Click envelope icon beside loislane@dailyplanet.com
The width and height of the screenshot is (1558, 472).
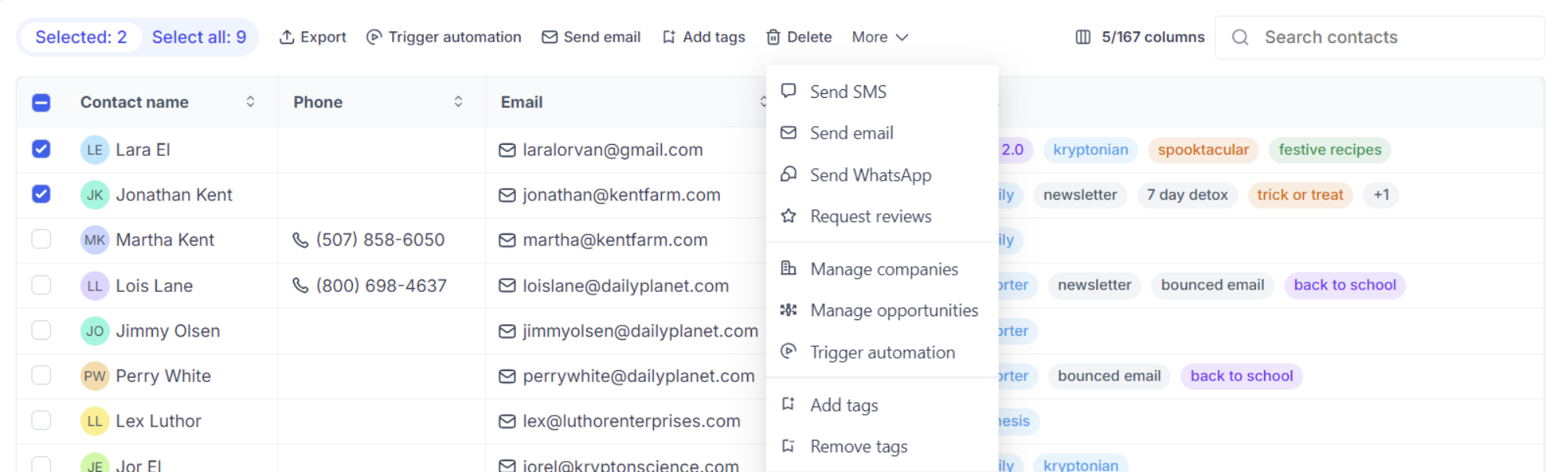pyautogui.click(x=507, y=286)
